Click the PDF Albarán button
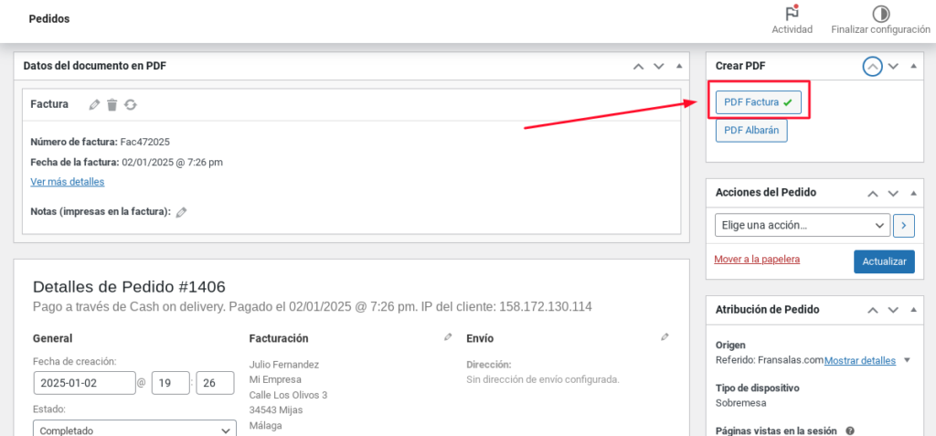The height and width of the screenshot is (436, 936). tap(751, 130)
